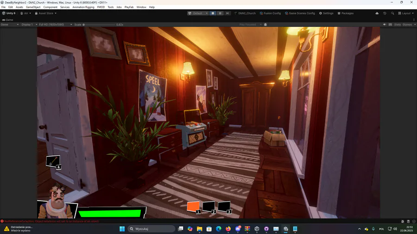This screenshot has width=417, height=234.
Task: Click the taskbar Wyszukaj search box
Action: tap(151, 229)
